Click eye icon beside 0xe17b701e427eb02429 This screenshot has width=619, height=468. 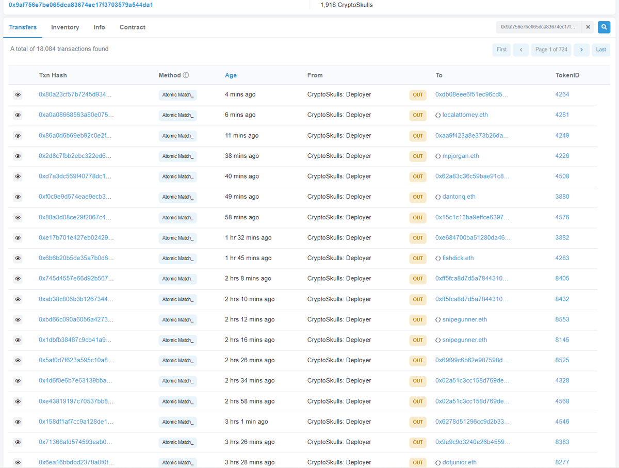pyautogui.click(x=18, y=238)
